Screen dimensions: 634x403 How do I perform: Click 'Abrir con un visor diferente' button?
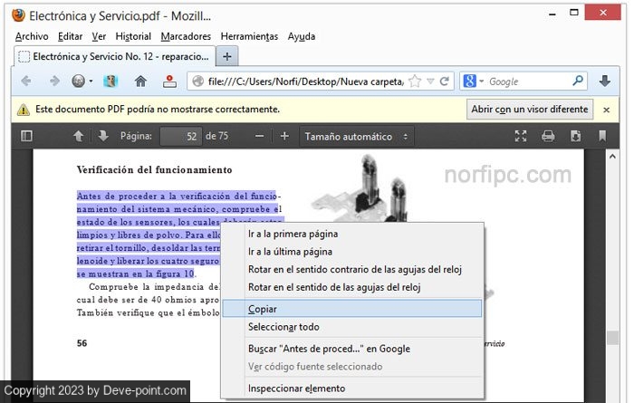coord(530,109)
